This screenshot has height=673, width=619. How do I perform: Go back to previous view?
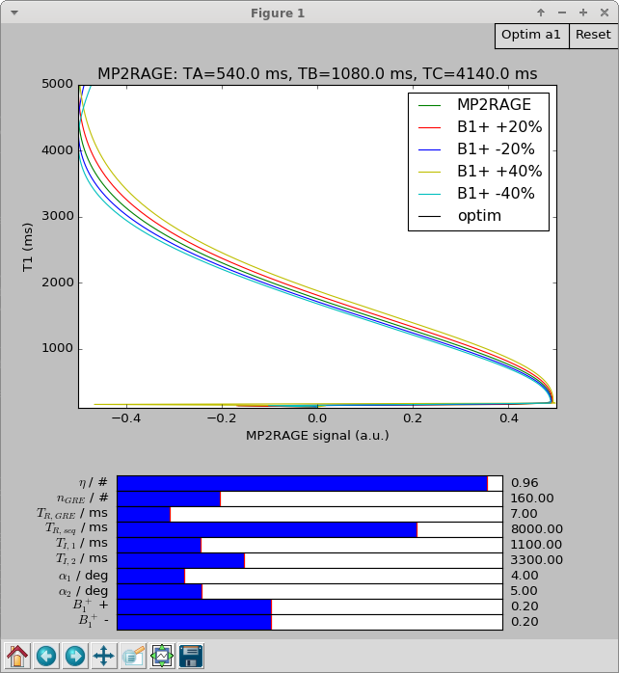click(46, 657)
